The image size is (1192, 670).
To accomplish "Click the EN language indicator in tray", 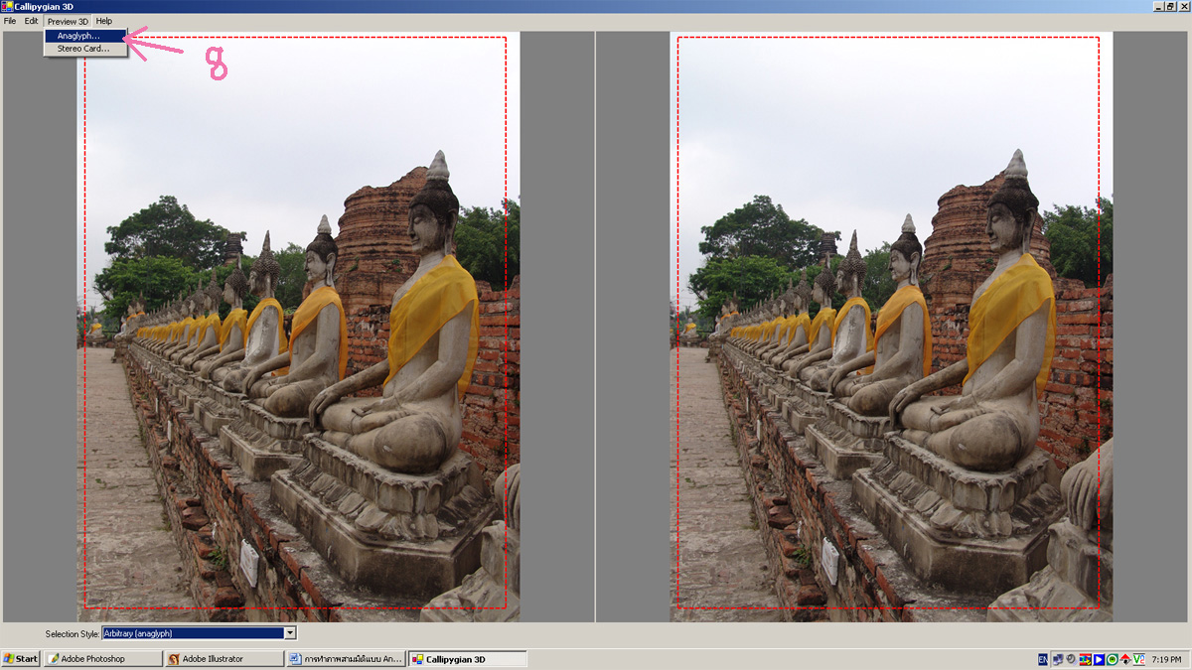I will pyautogui.click(x=1043, y=659).
